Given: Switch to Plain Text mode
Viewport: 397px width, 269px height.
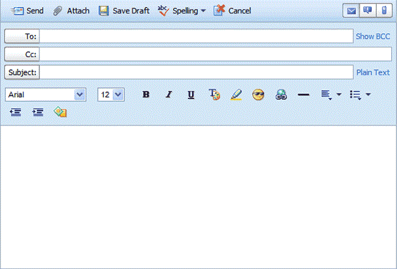Looking at the screenshot, I should (372, 72).
